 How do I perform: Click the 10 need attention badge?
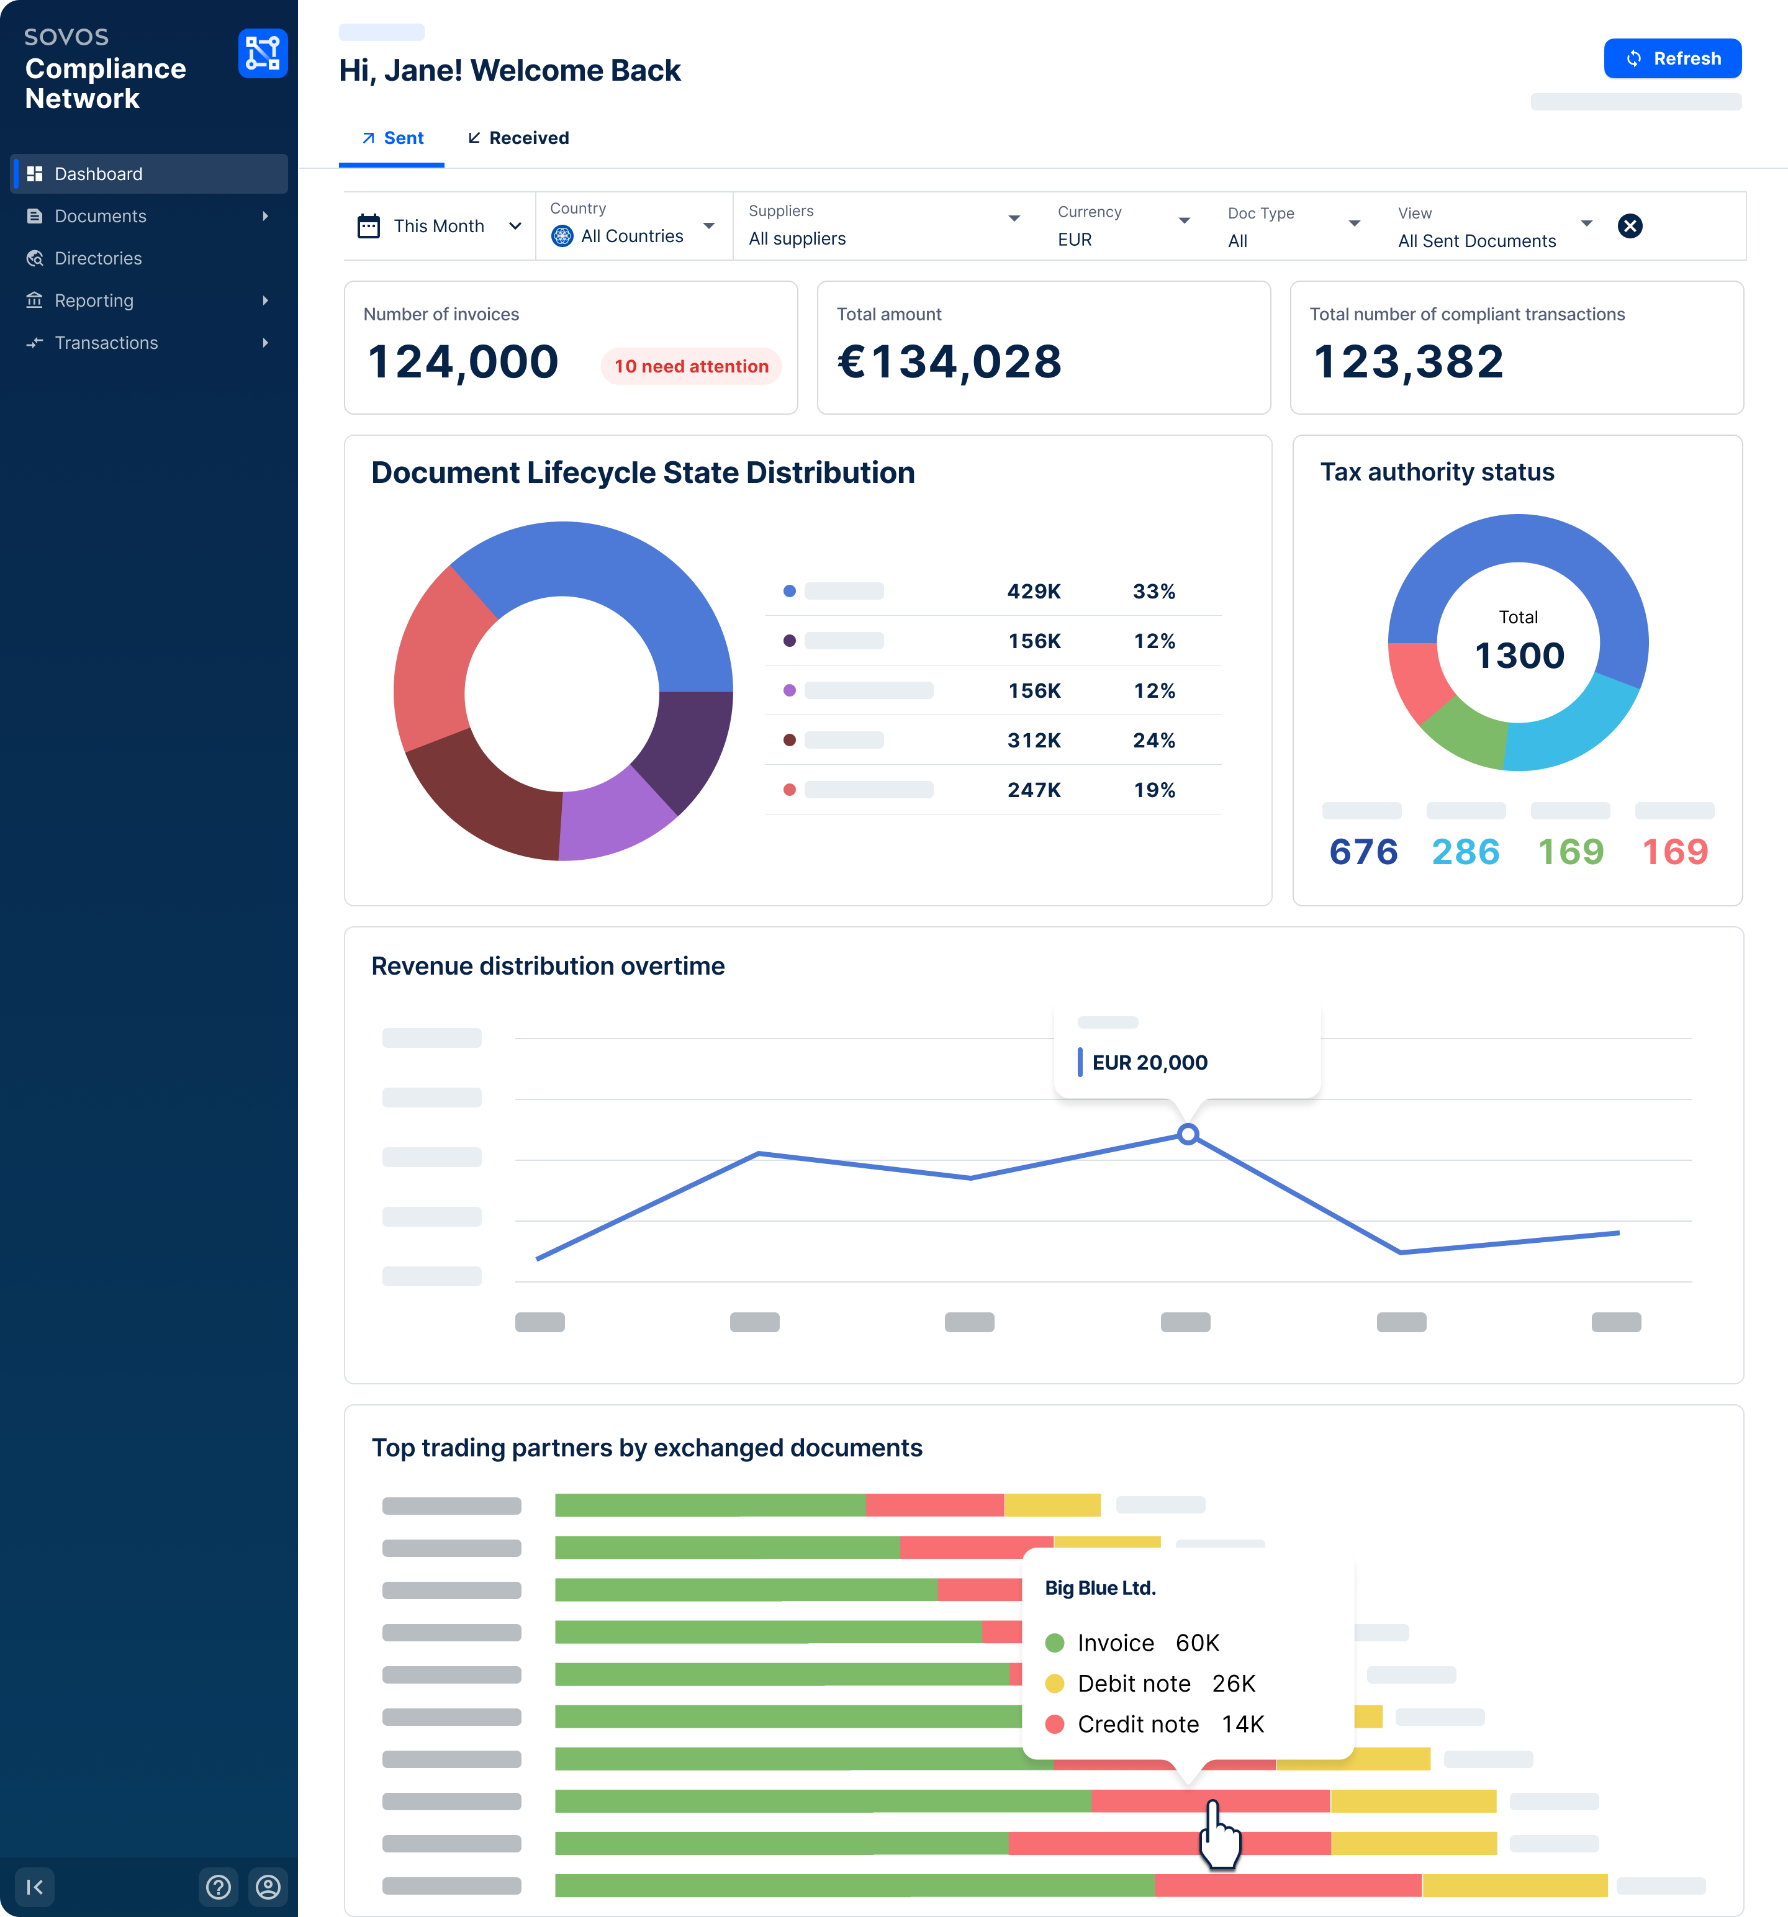[690, 366]
